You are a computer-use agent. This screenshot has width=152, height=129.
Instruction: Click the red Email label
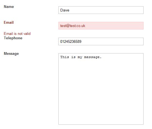pos(9,22)
